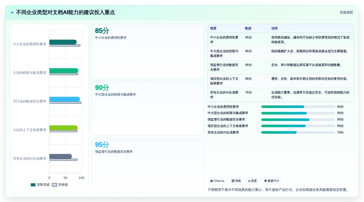Click the slate gray AI生成要求 chart bar
364x202 pixels.
click(x=61, y=156)
